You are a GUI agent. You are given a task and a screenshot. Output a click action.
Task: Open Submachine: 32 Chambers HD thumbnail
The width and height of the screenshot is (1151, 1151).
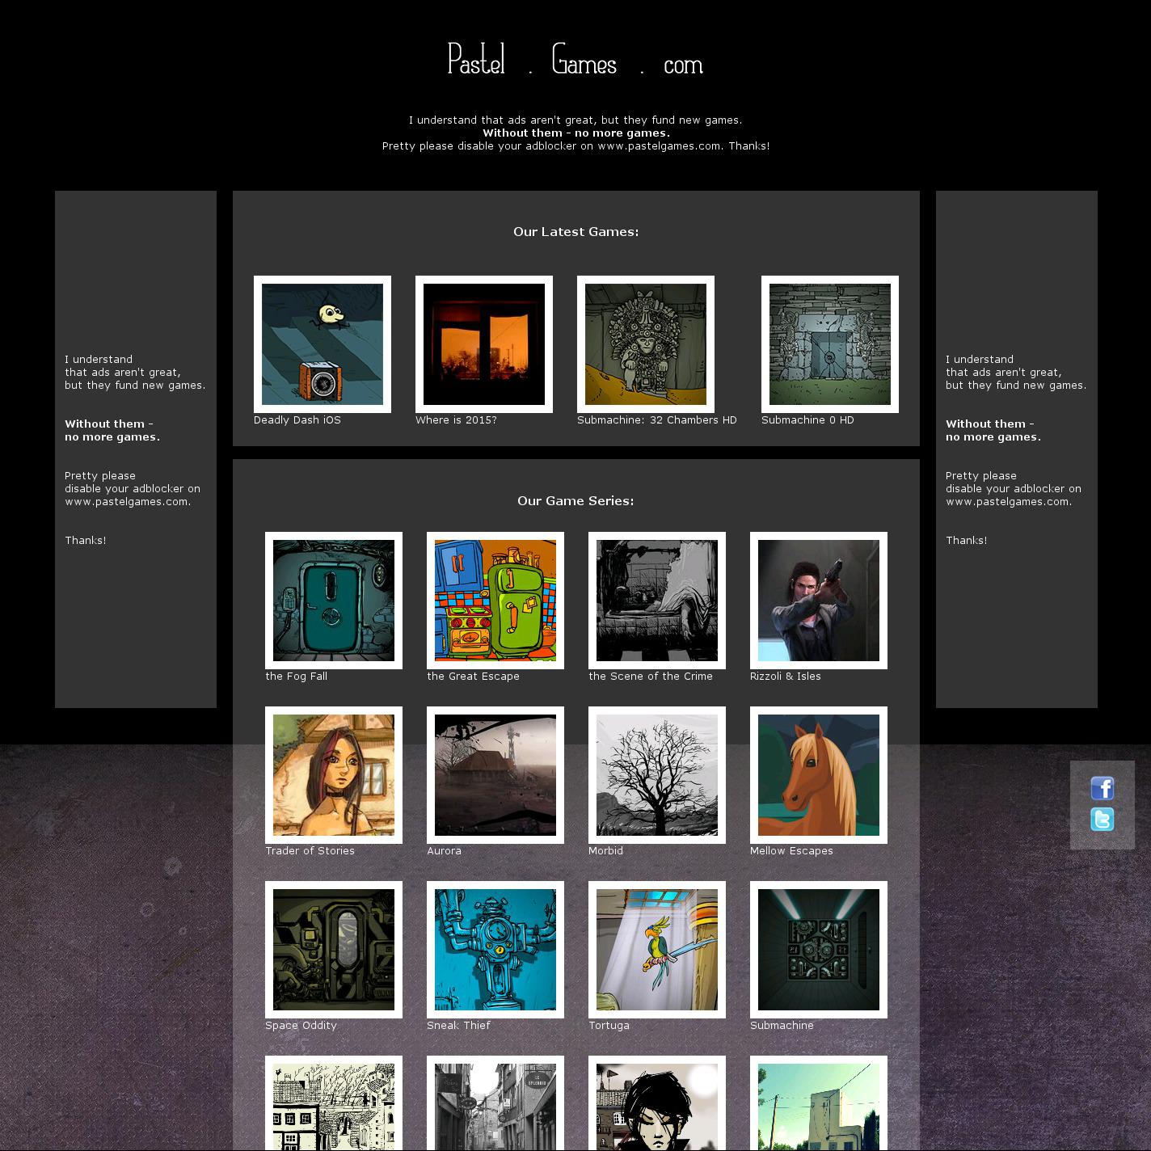[646, 344]
